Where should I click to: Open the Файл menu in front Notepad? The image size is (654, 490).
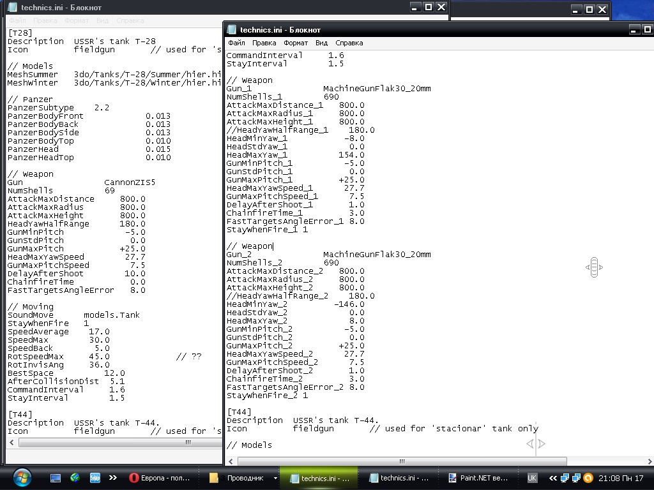point(236,43)
